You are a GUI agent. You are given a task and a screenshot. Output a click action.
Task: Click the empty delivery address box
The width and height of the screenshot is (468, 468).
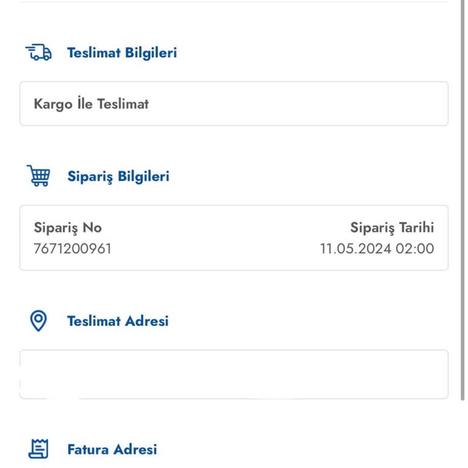tap(234, 374)
